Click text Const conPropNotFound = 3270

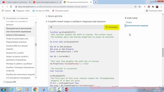(64, 52)
